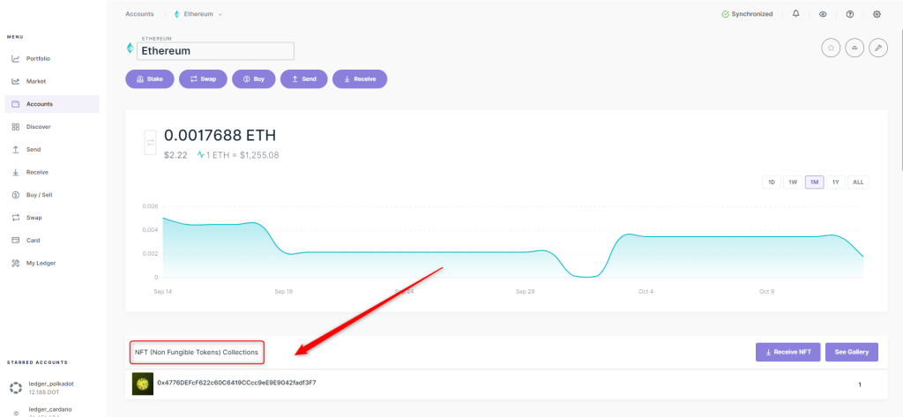Expand the Ethereum breadcrumb dropdown
Image resolution: width=903 pixels, height=417 pixels.
tap(198, 14)
